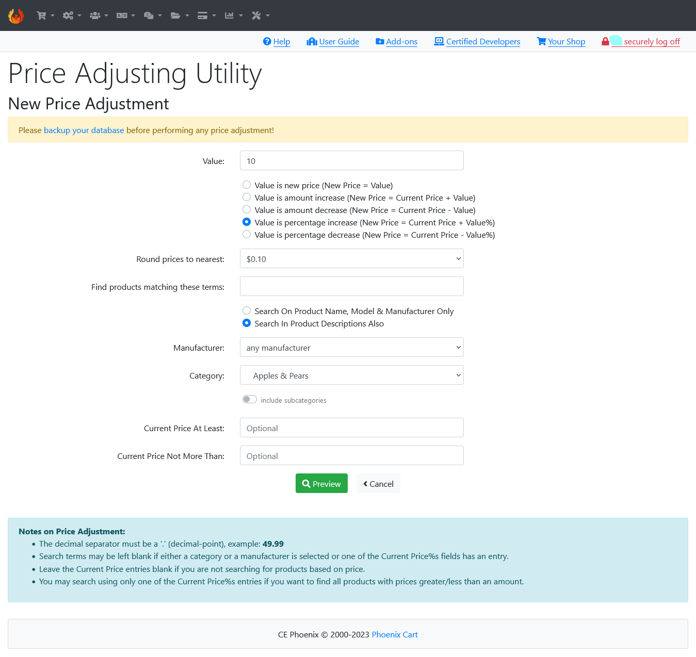
Task: Open the shopping cart icon menu
Action: [45, 15]
